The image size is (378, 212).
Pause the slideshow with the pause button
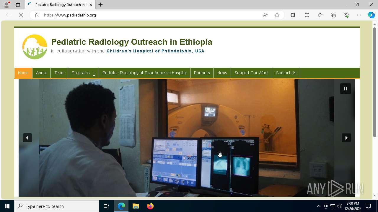[345, 89]
